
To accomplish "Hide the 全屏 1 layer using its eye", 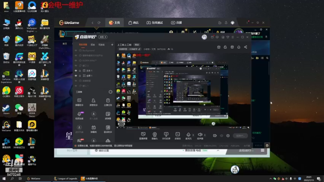I will pos(76,76).
